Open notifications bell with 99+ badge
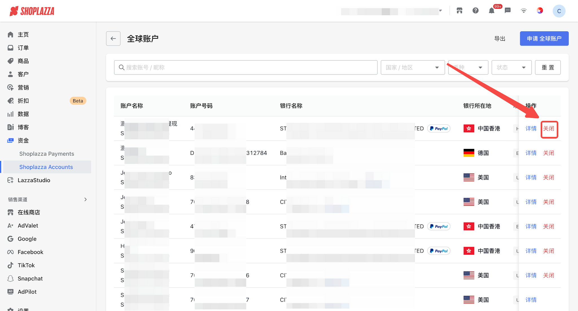The height and width of the screenshot is (311, 578). 492,11
